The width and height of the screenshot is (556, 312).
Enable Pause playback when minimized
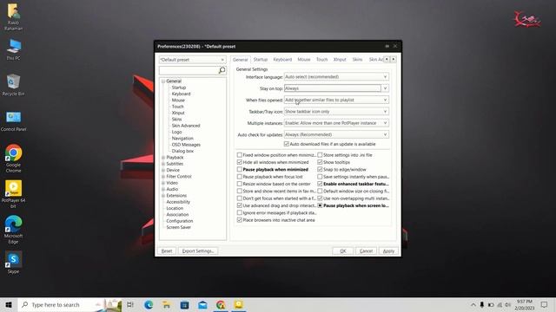point(240,170)
